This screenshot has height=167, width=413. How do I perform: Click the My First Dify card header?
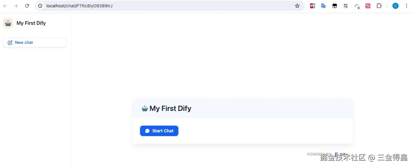point(243,108)
